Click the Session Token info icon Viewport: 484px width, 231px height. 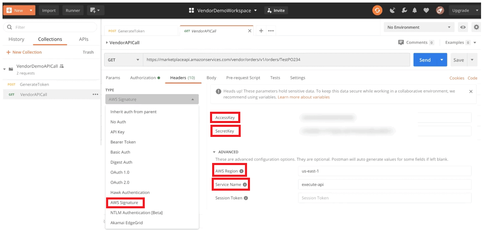point(246,198)
